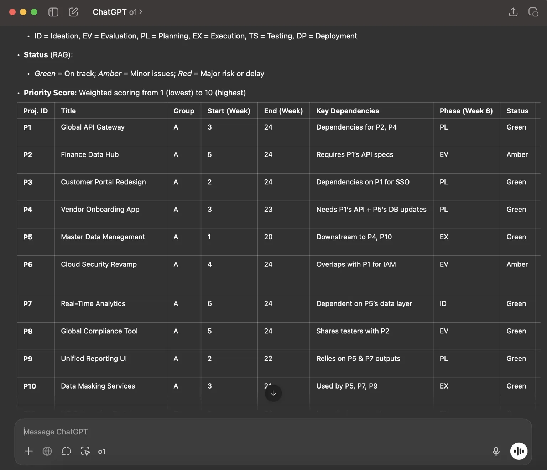Viewport: 547px width, 470px height.
Task: Focus the Message ChatGPT input field
Action: [273, 432]
